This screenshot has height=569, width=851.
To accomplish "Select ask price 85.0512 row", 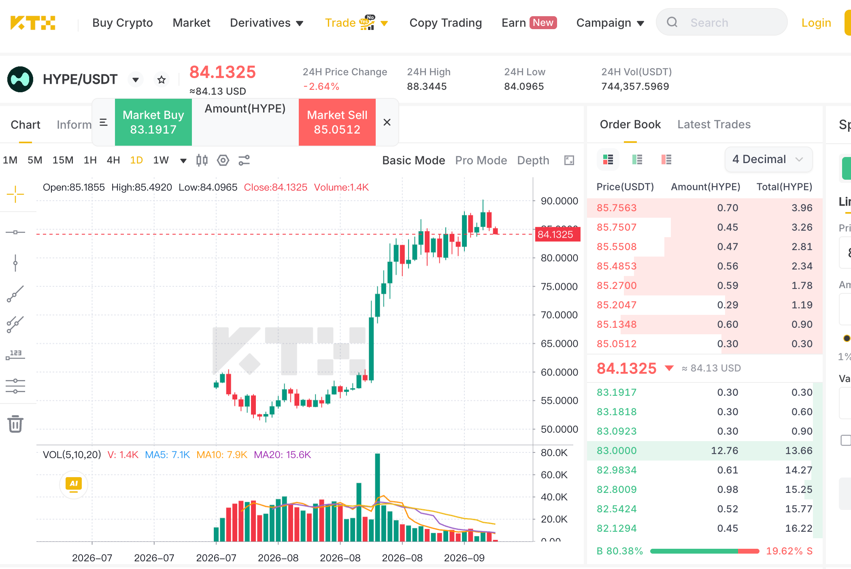I will point(704,344).
